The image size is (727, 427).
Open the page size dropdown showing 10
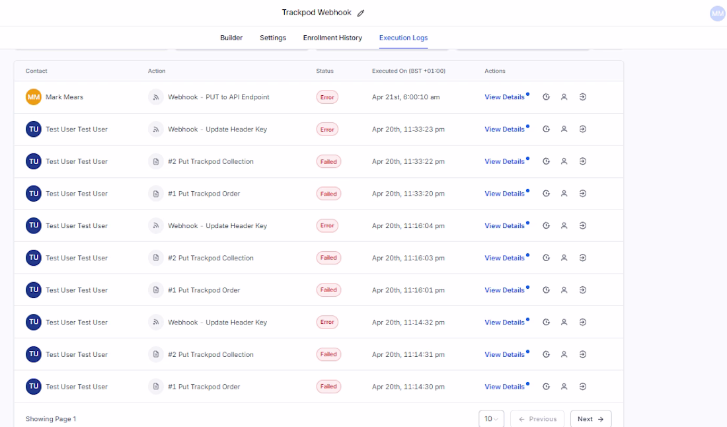click(x=491, y=419)
